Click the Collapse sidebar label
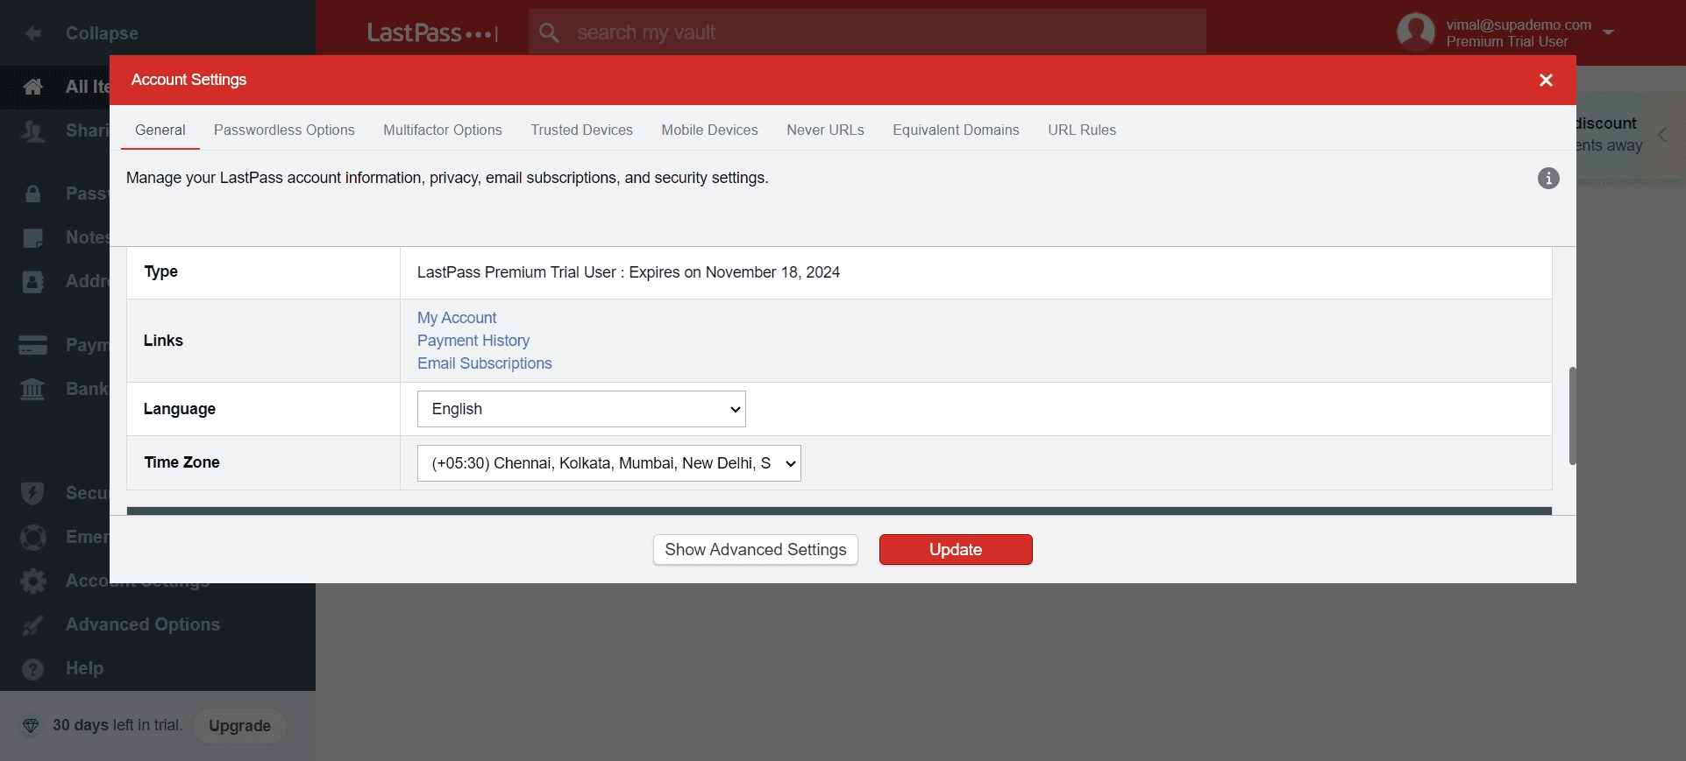 coord(102,33)
